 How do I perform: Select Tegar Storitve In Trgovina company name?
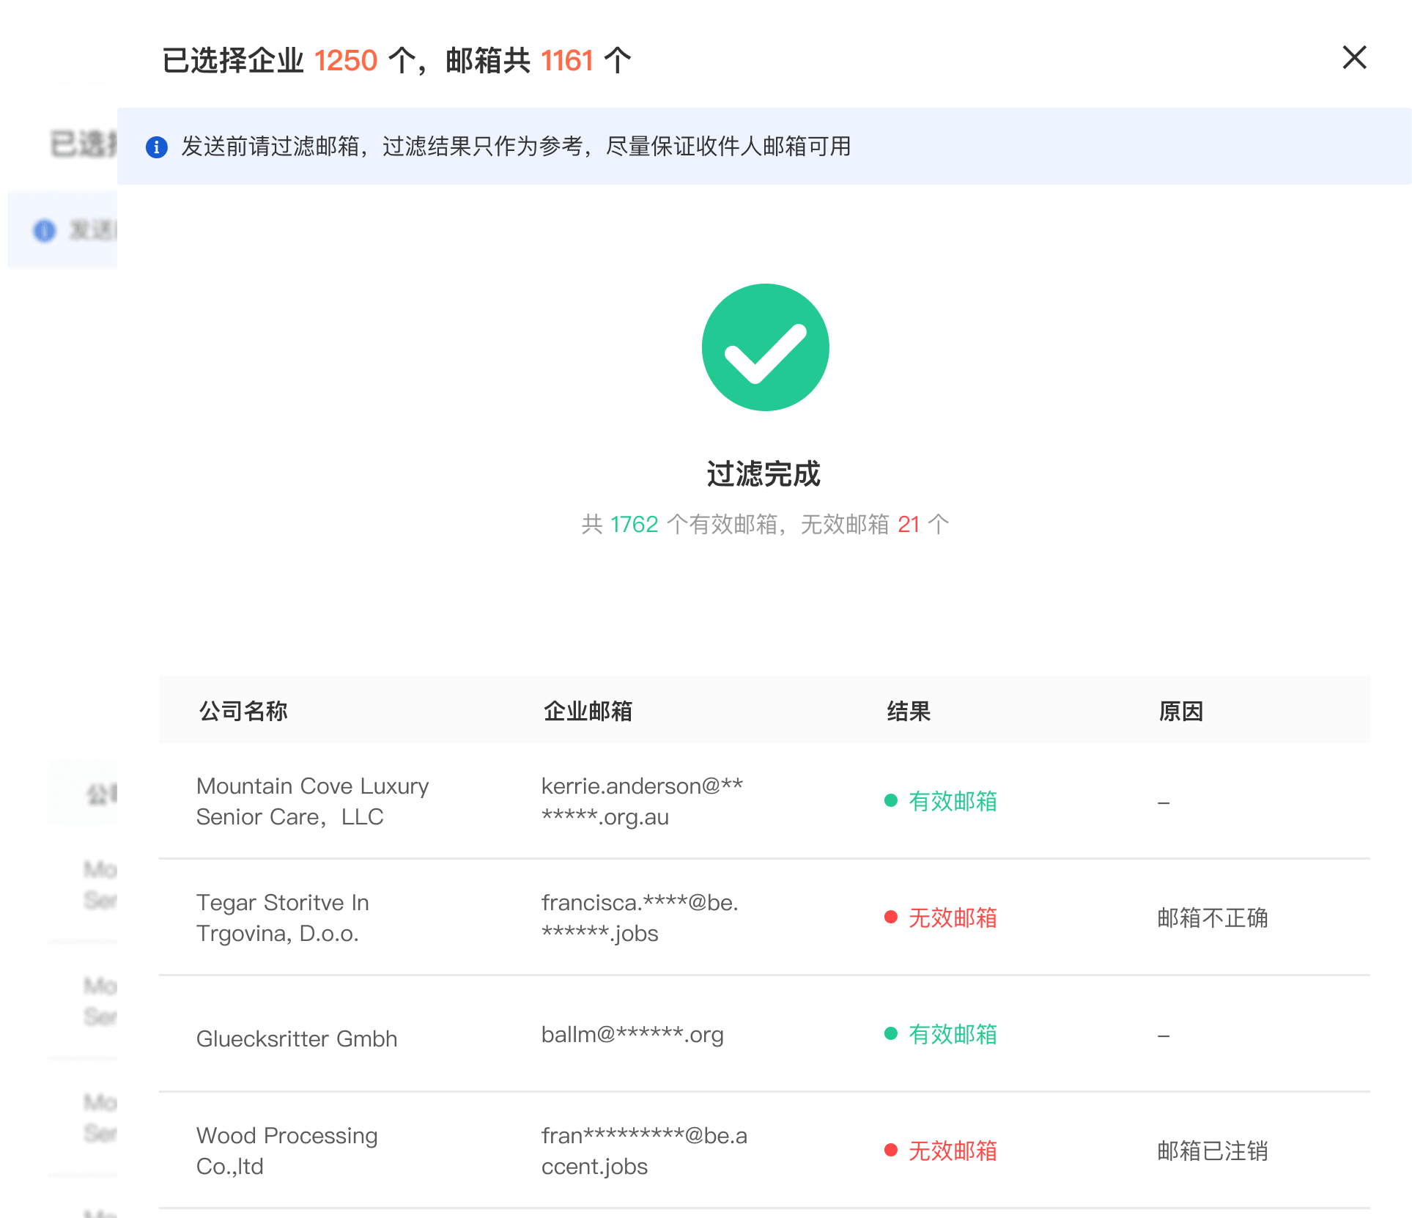click(x=282, y=918)
